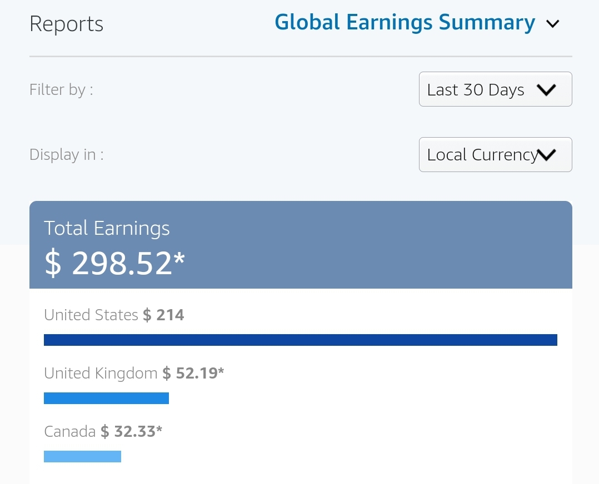Select the Reports heading
Screen dimensions: 599x484
66,24
